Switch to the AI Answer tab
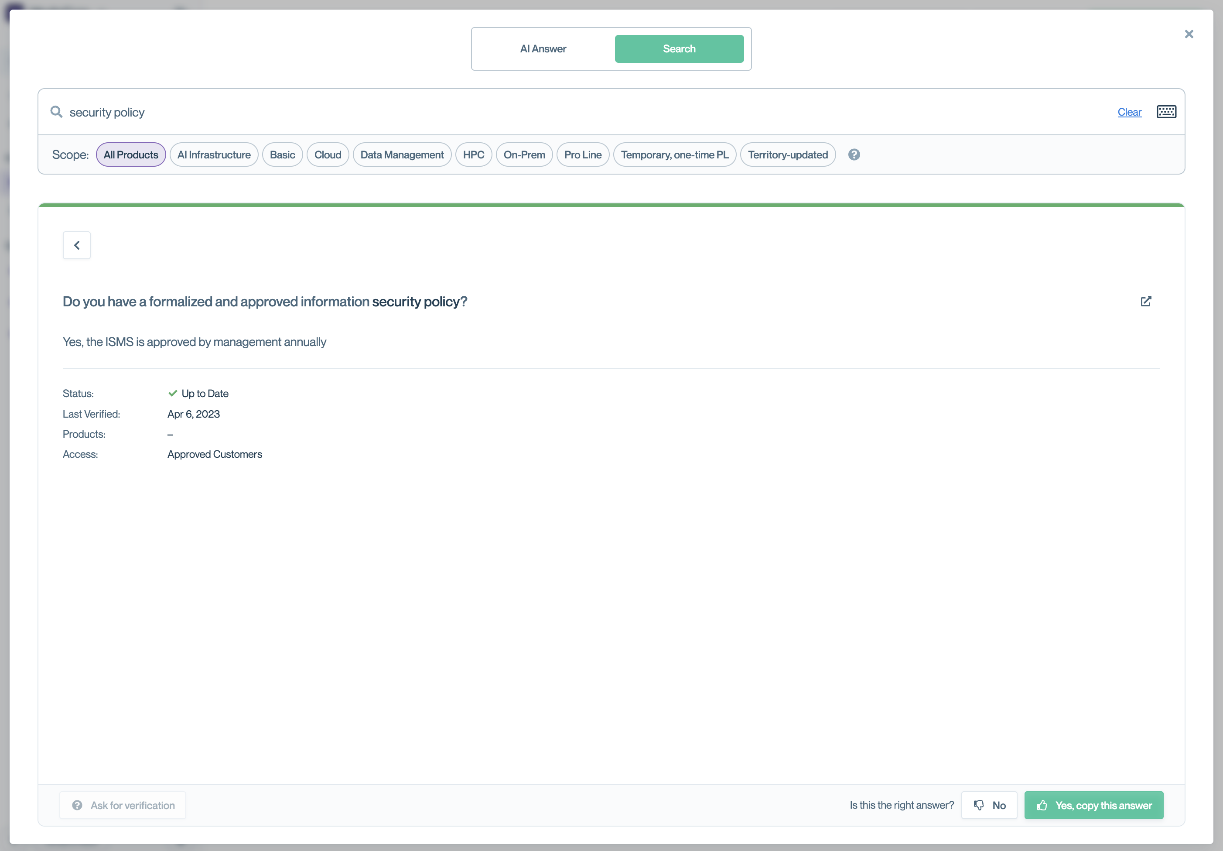1223x851 pixels. [x=543, y=49]
